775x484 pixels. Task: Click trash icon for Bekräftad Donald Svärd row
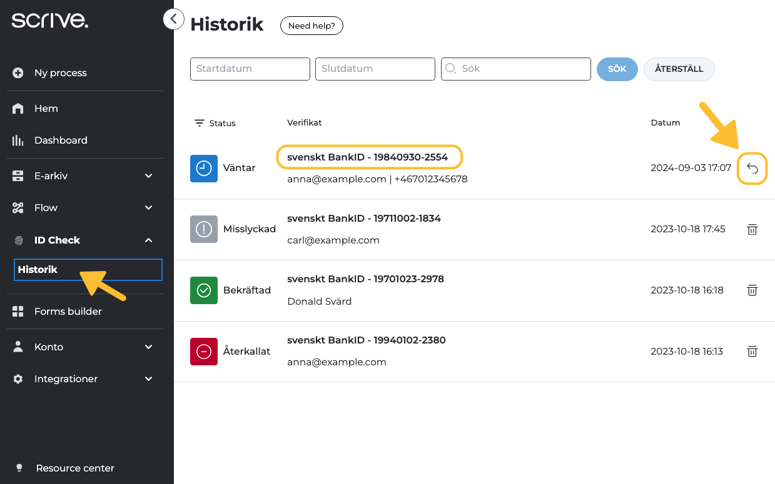coord(752,290)
